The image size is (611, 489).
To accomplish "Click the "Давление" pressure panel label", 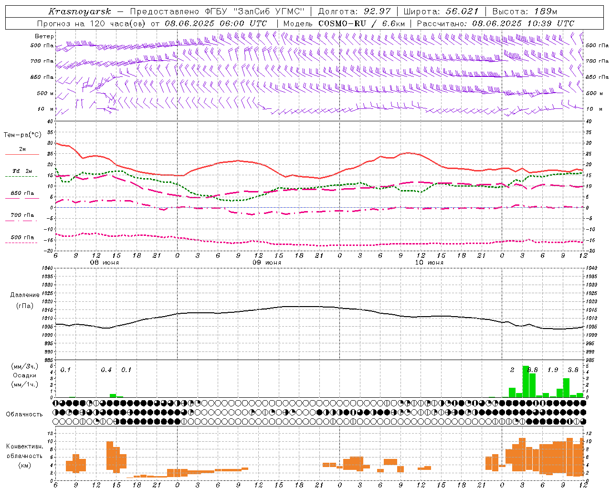I will coord(25,295).
